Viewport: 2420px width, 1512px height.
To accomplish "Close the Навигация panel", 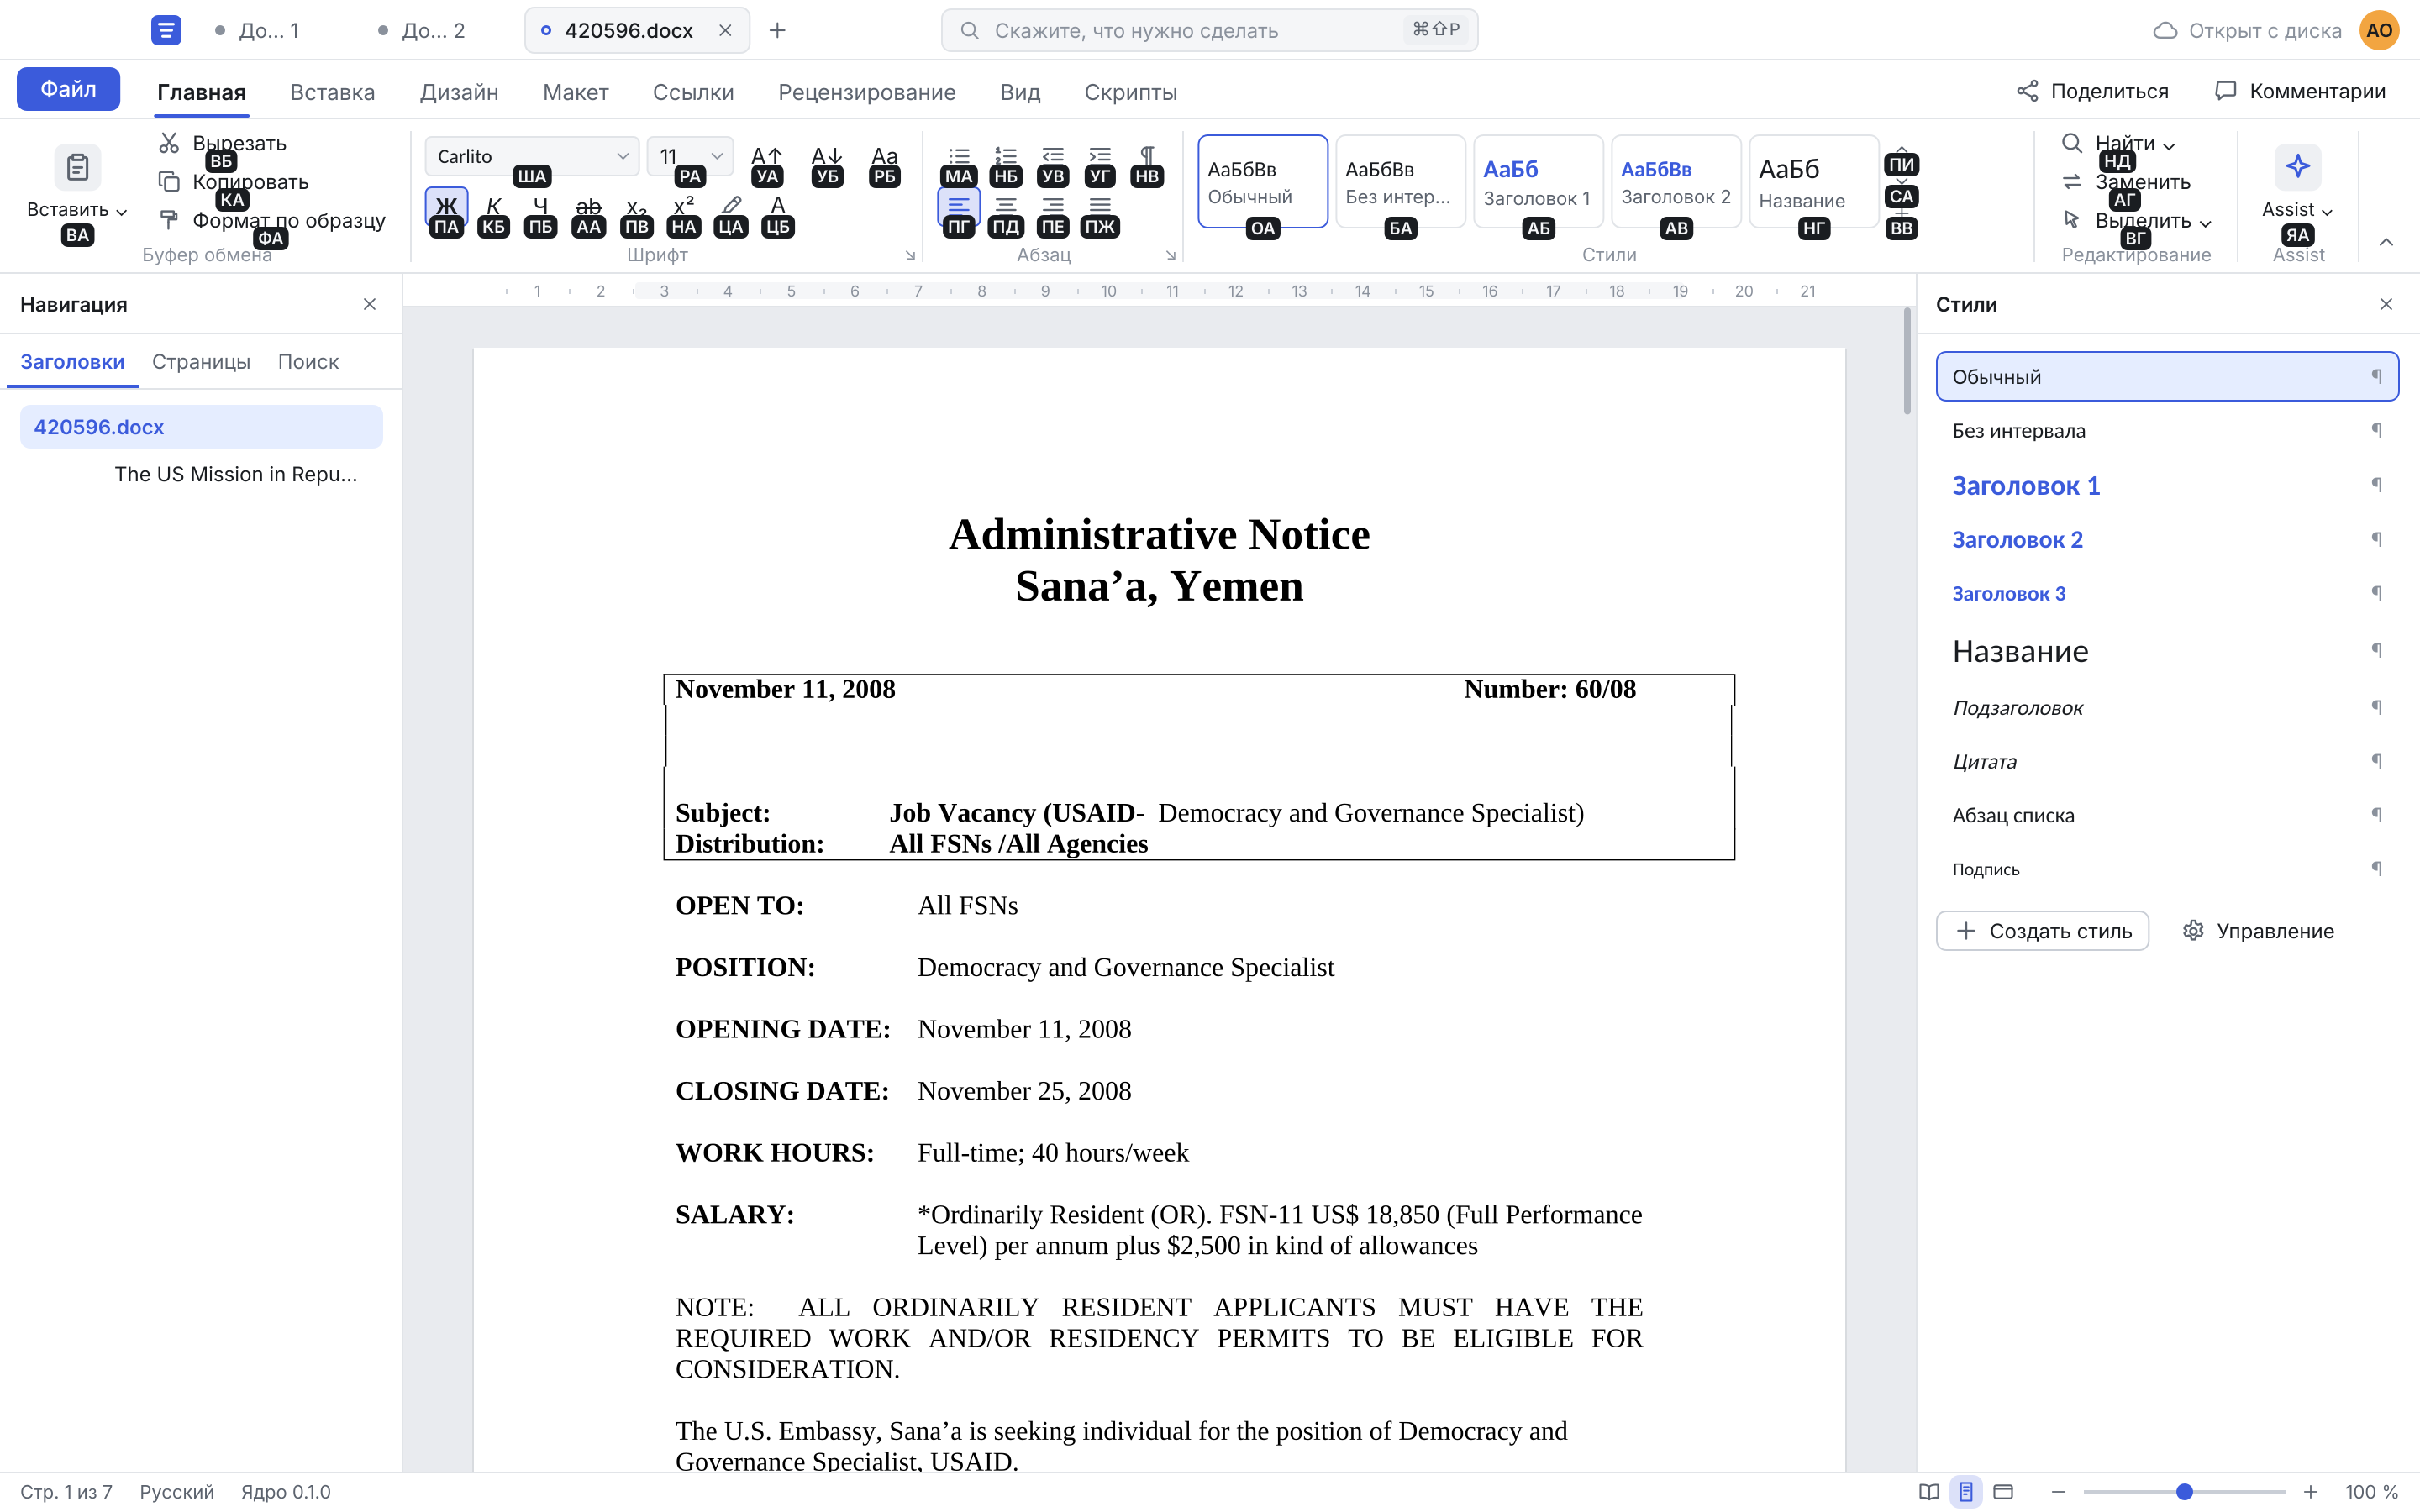I will tap(369, 304).
